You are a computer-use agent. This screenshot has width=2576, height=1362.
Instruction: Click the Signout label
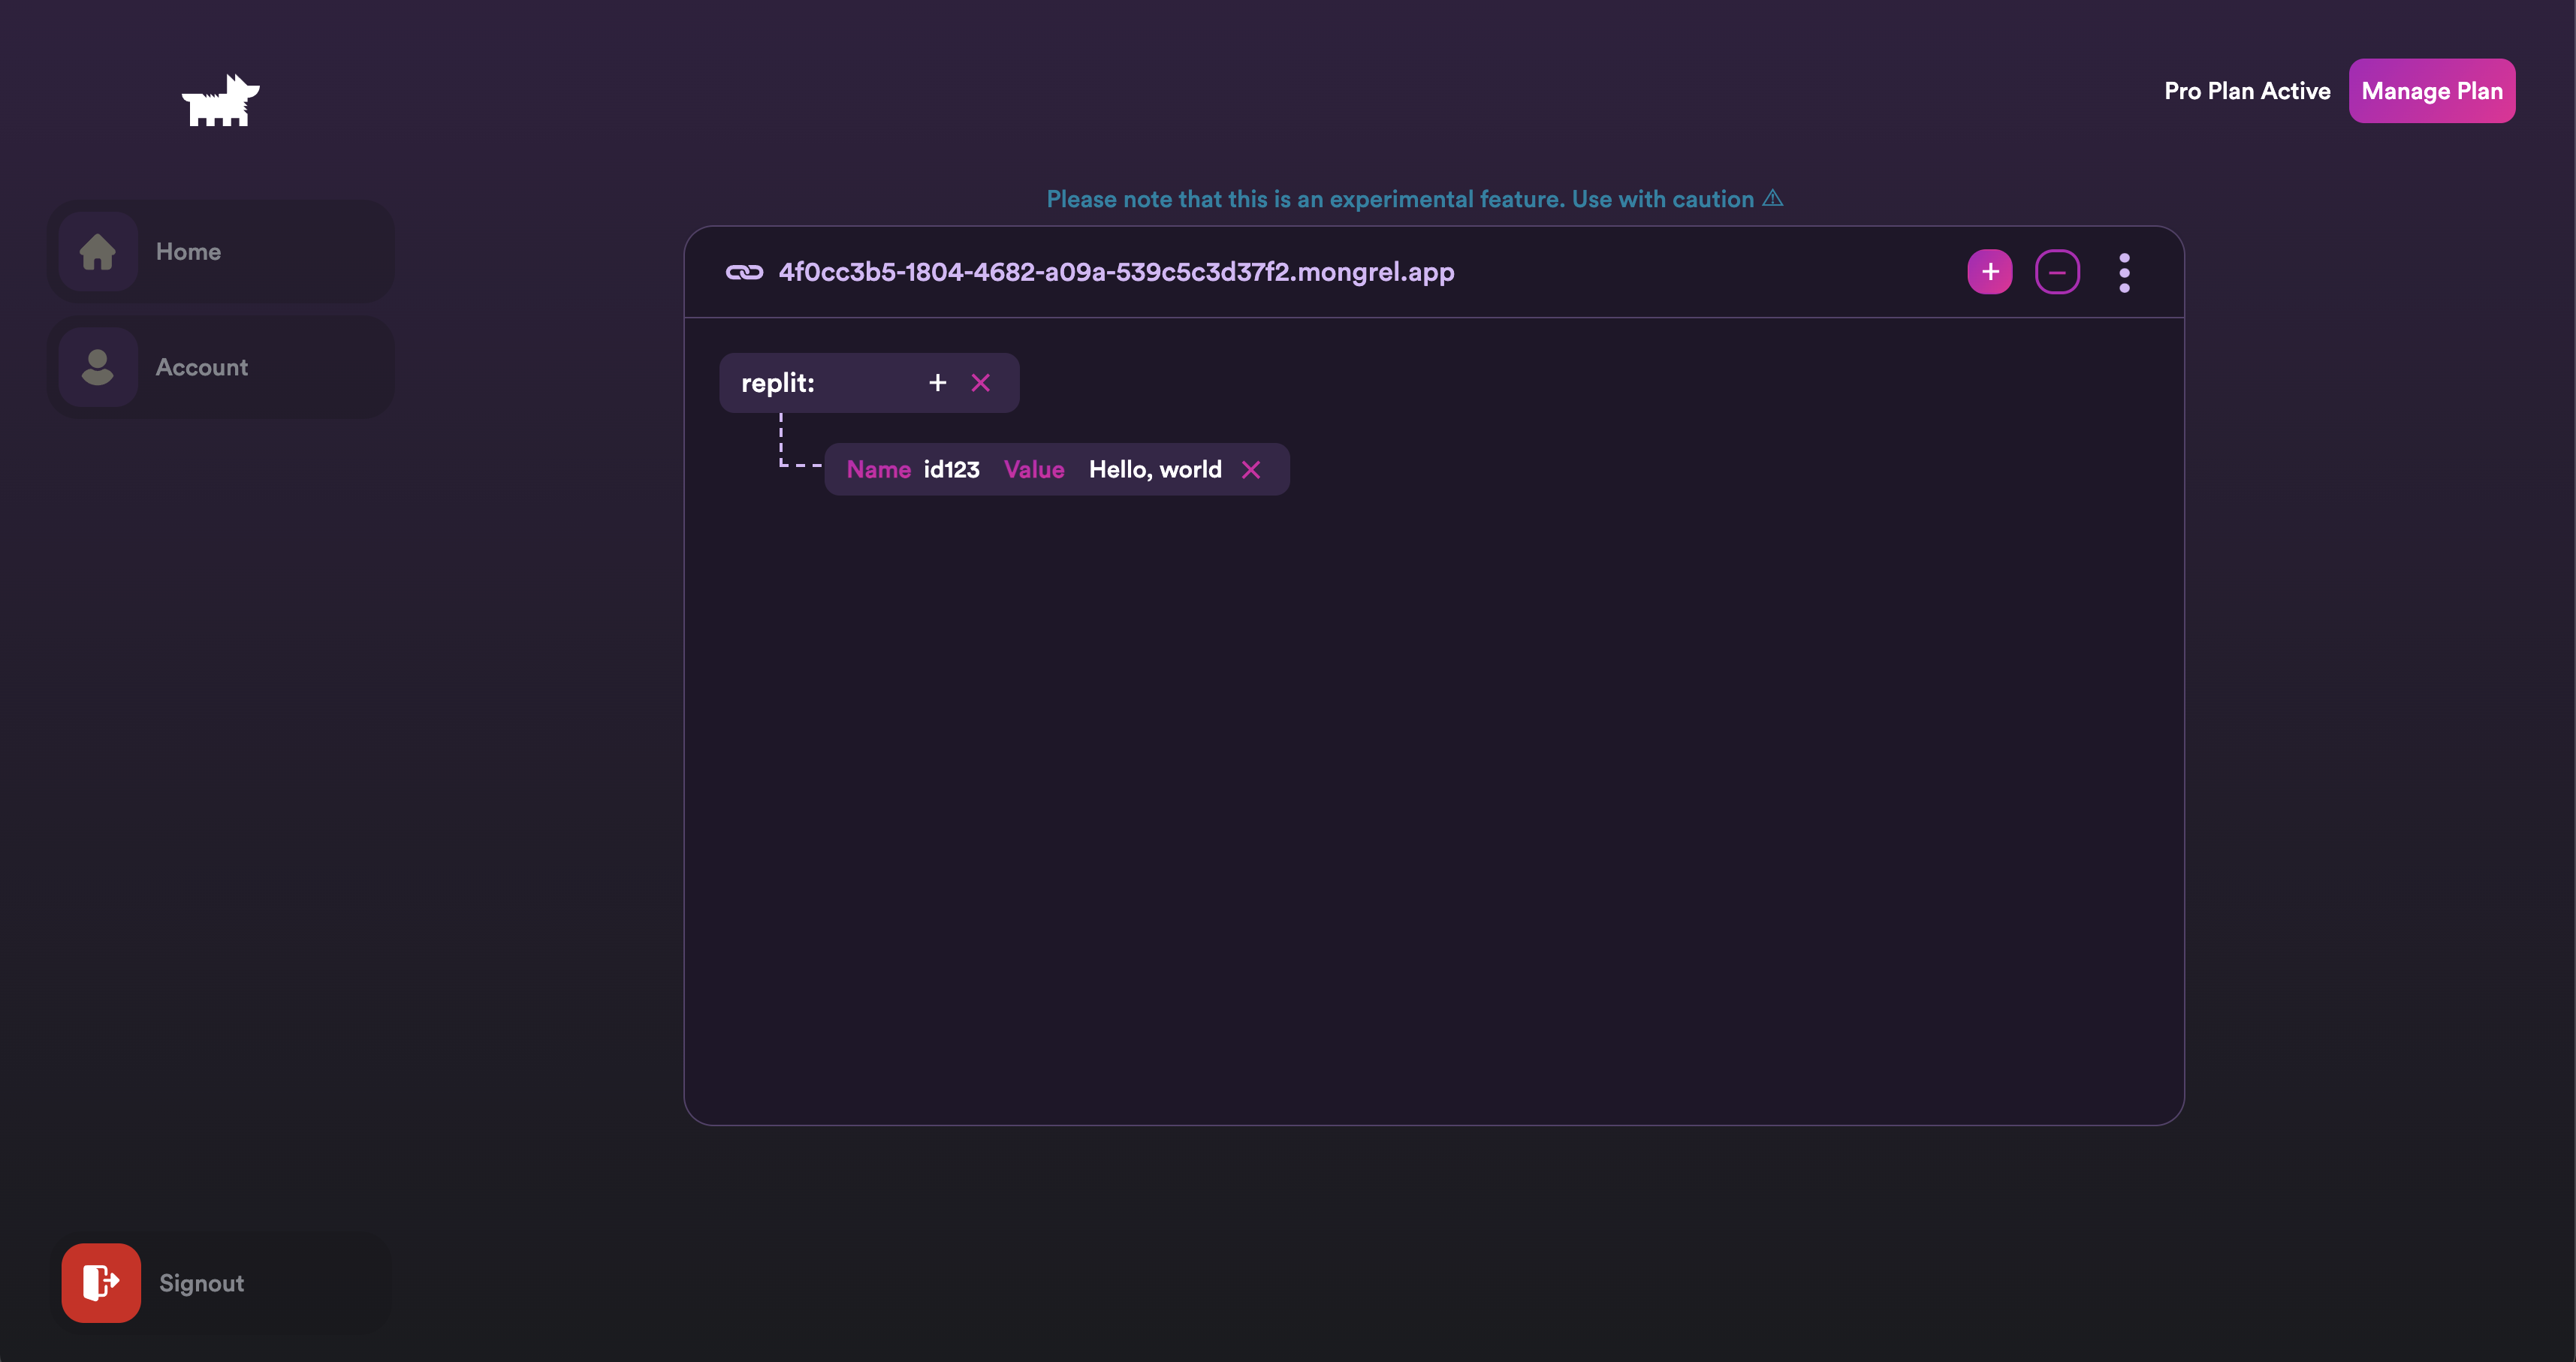click(201, 1283)
